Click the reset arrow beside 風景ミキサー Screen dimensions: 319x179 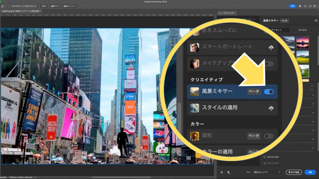coord(316,21)
